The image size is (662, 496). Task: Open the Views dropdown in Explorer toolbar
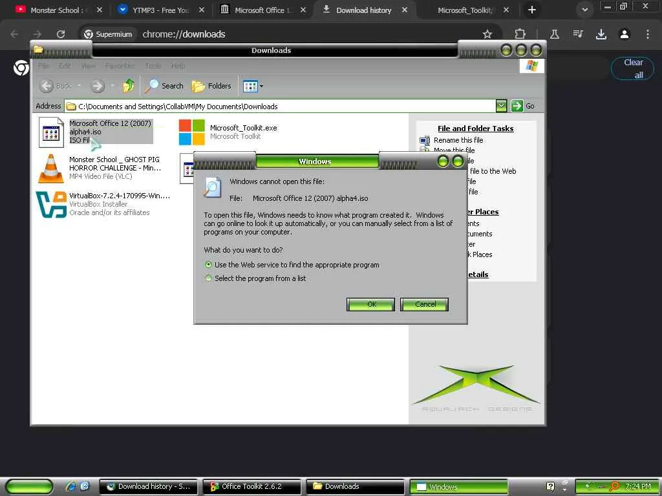coord(253,86)
